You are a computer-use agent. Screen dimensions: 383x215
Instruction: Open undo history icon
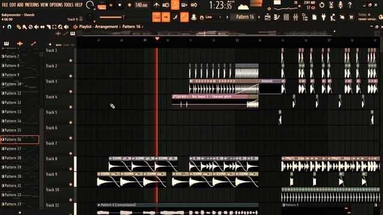322,5
